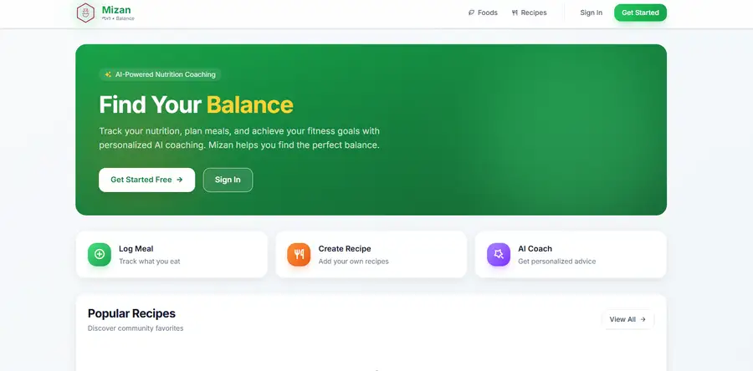The width and height of the screenshot is (753, 371).
Task: Click the purple AI Coach sparkle icon
Action: [499, 255]
